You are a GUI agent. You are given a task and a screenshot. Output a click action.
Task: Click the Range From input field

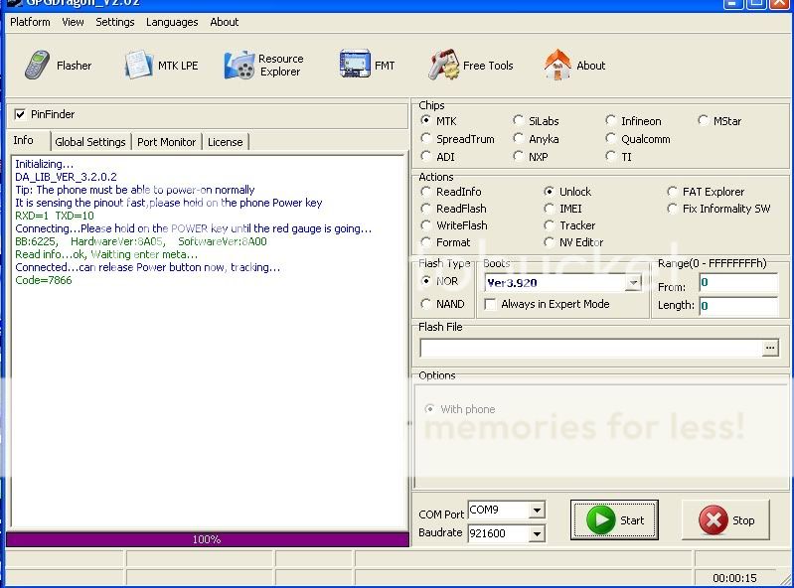click(738, 282)
